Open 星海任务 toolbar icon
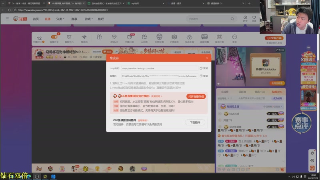This screenshot has width=320, height=180. pos(219,39)
